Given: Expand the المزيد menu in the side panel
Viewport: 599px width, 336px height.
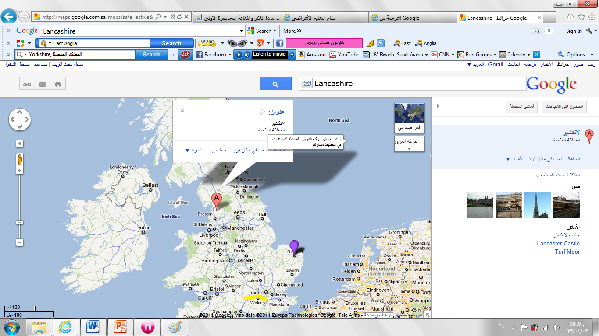Looking at the screenshot, I should [x=514, y=159].
